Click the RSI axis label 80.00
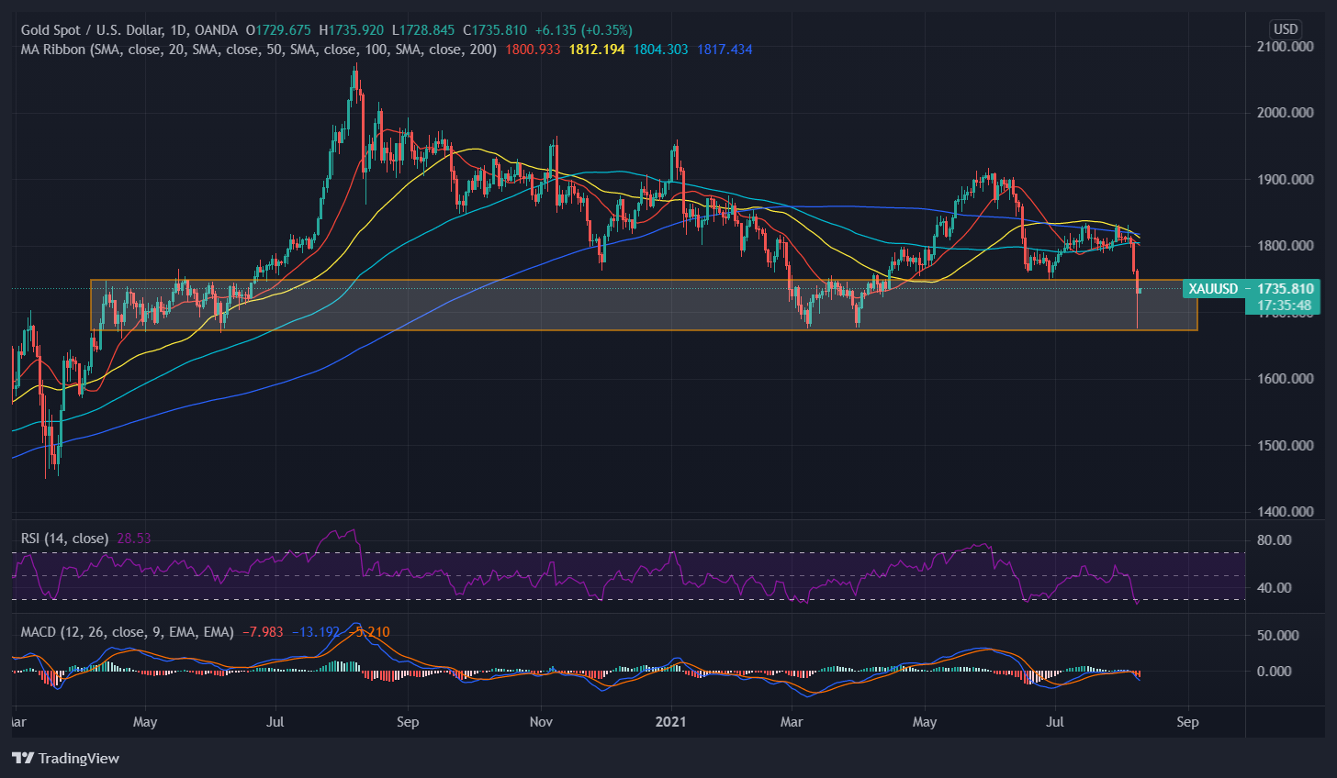This screenshot has width=1337, height=778. pos(1275,540)
